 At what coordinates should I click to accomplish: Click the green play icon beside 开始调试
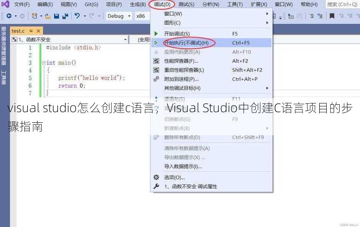point(156,34)
